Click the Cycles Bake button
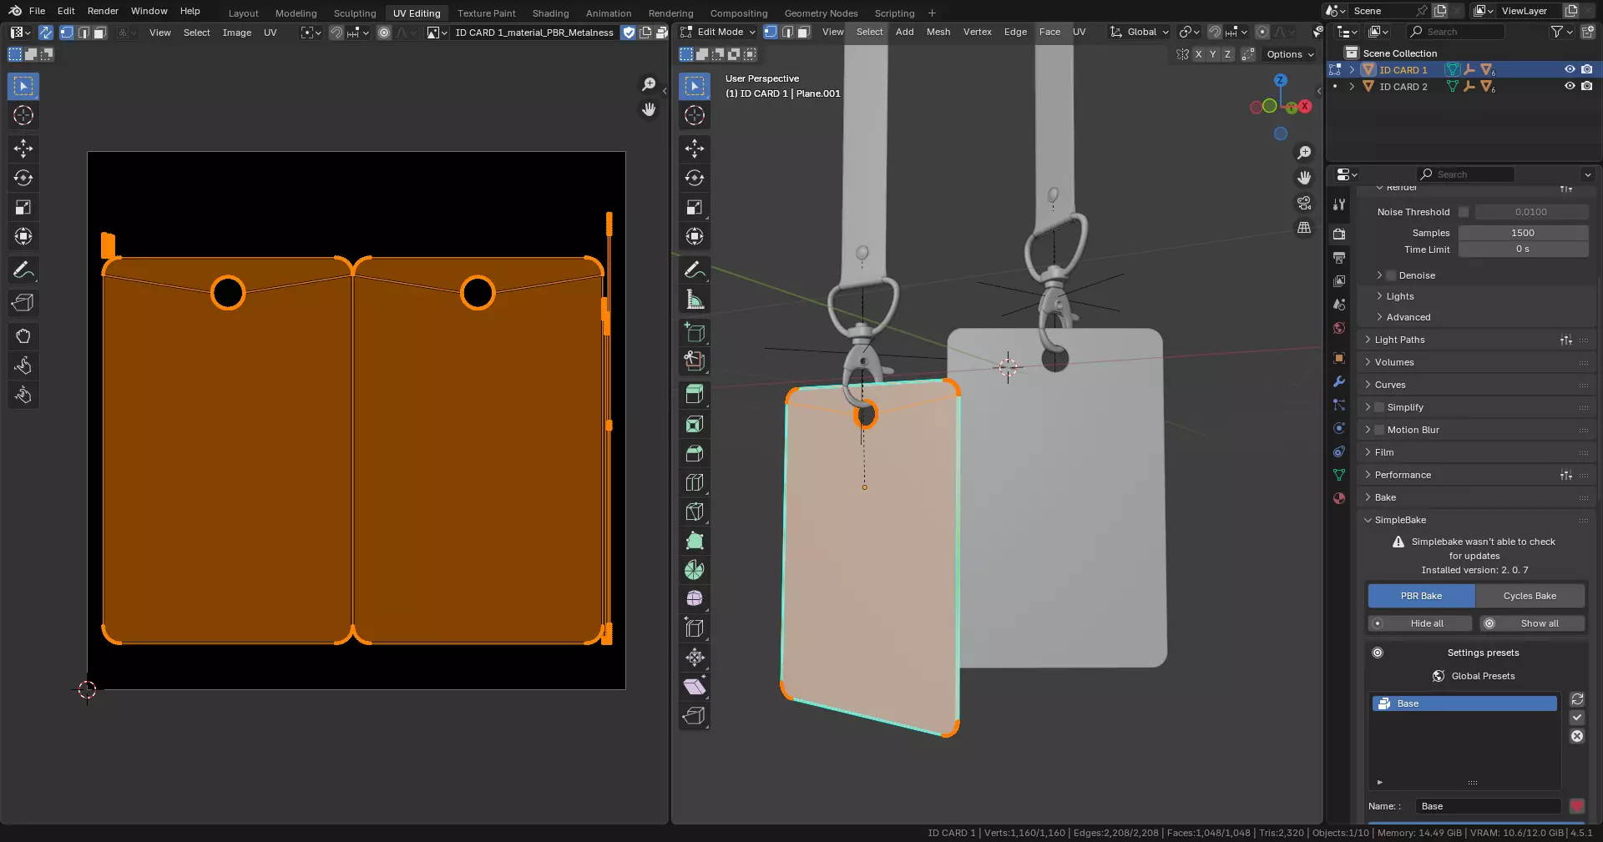 pyautogui.click(x=1530, y=596)
